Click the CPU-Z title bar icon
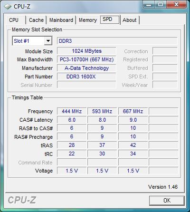Image resolution: width=190 pixels, height=212 pixels. [8, 7]
